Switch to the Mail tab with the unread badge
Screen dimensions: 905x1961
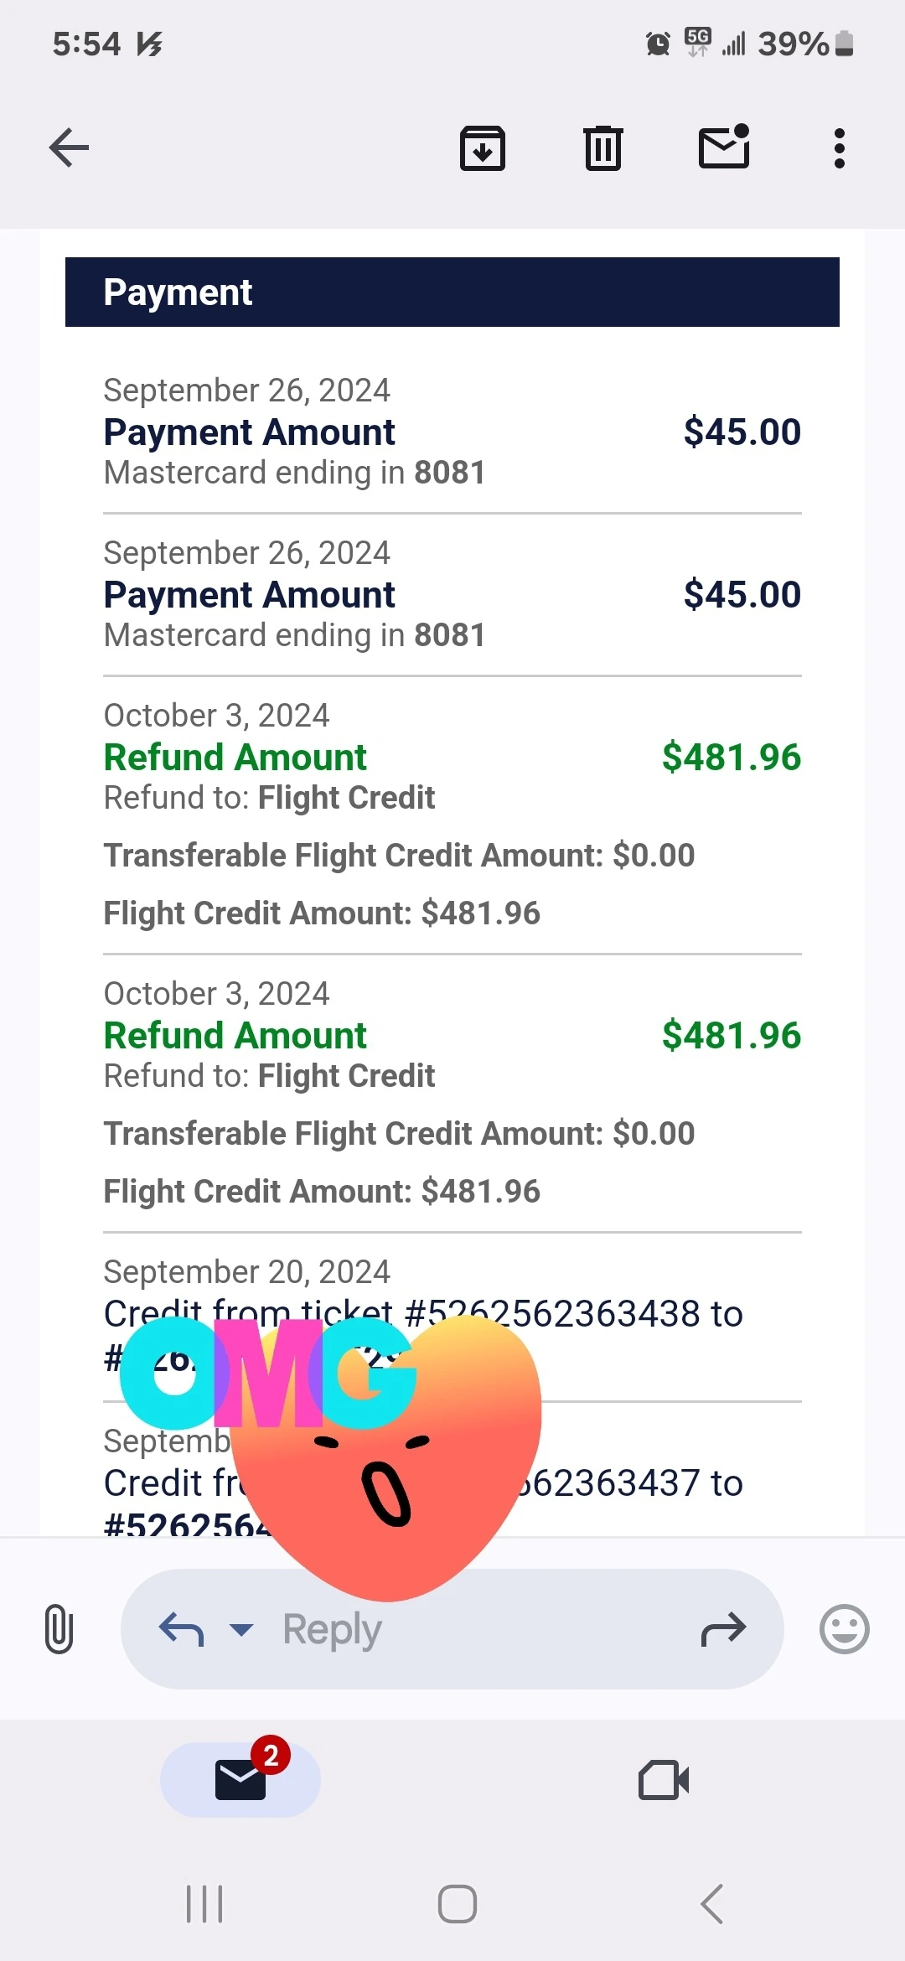[x=240, y=1780]
